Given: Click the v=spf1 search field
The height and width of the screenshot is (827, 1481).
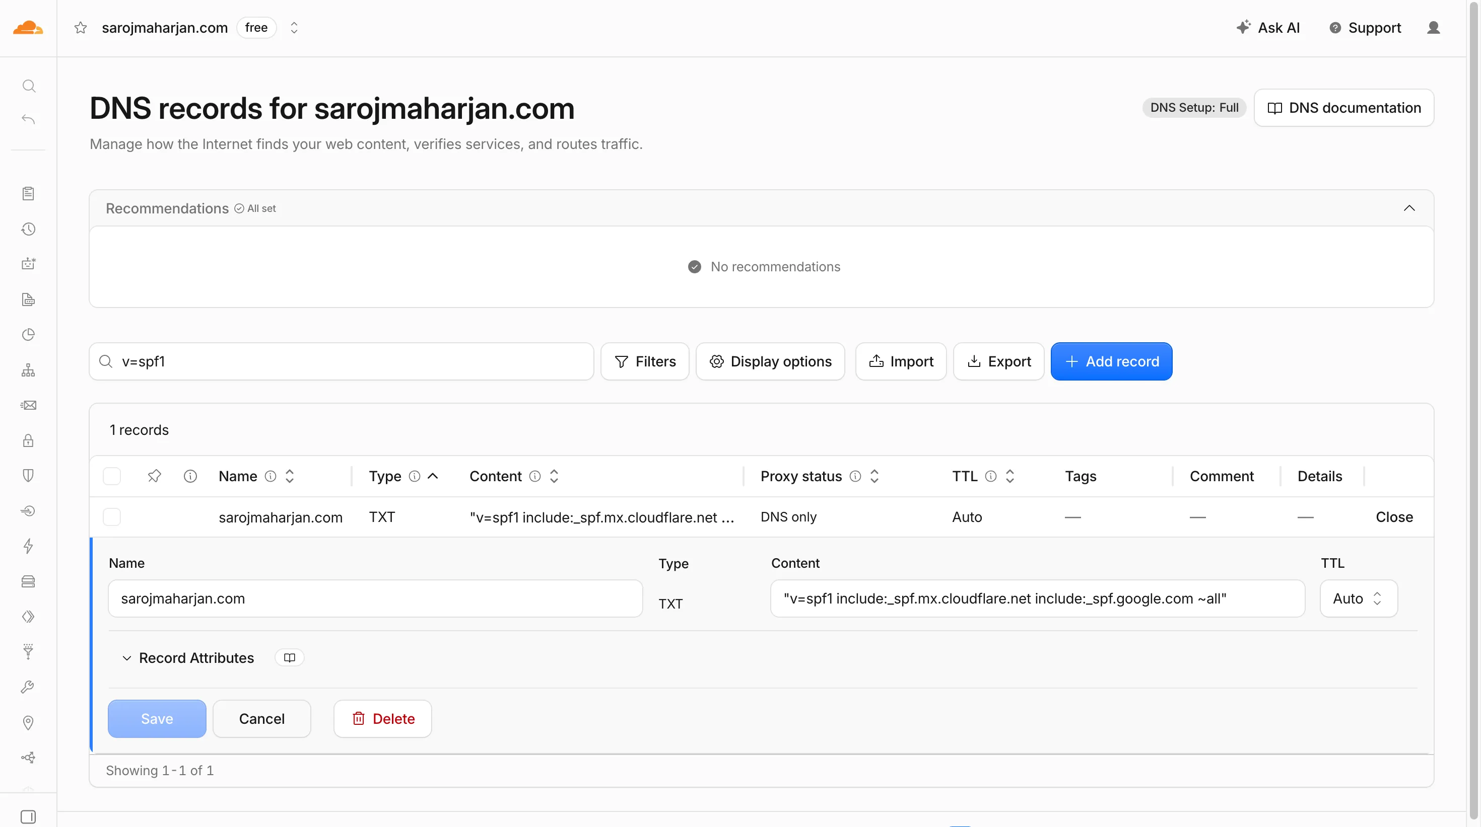Looking at the screenshot, I should (342, 361).
